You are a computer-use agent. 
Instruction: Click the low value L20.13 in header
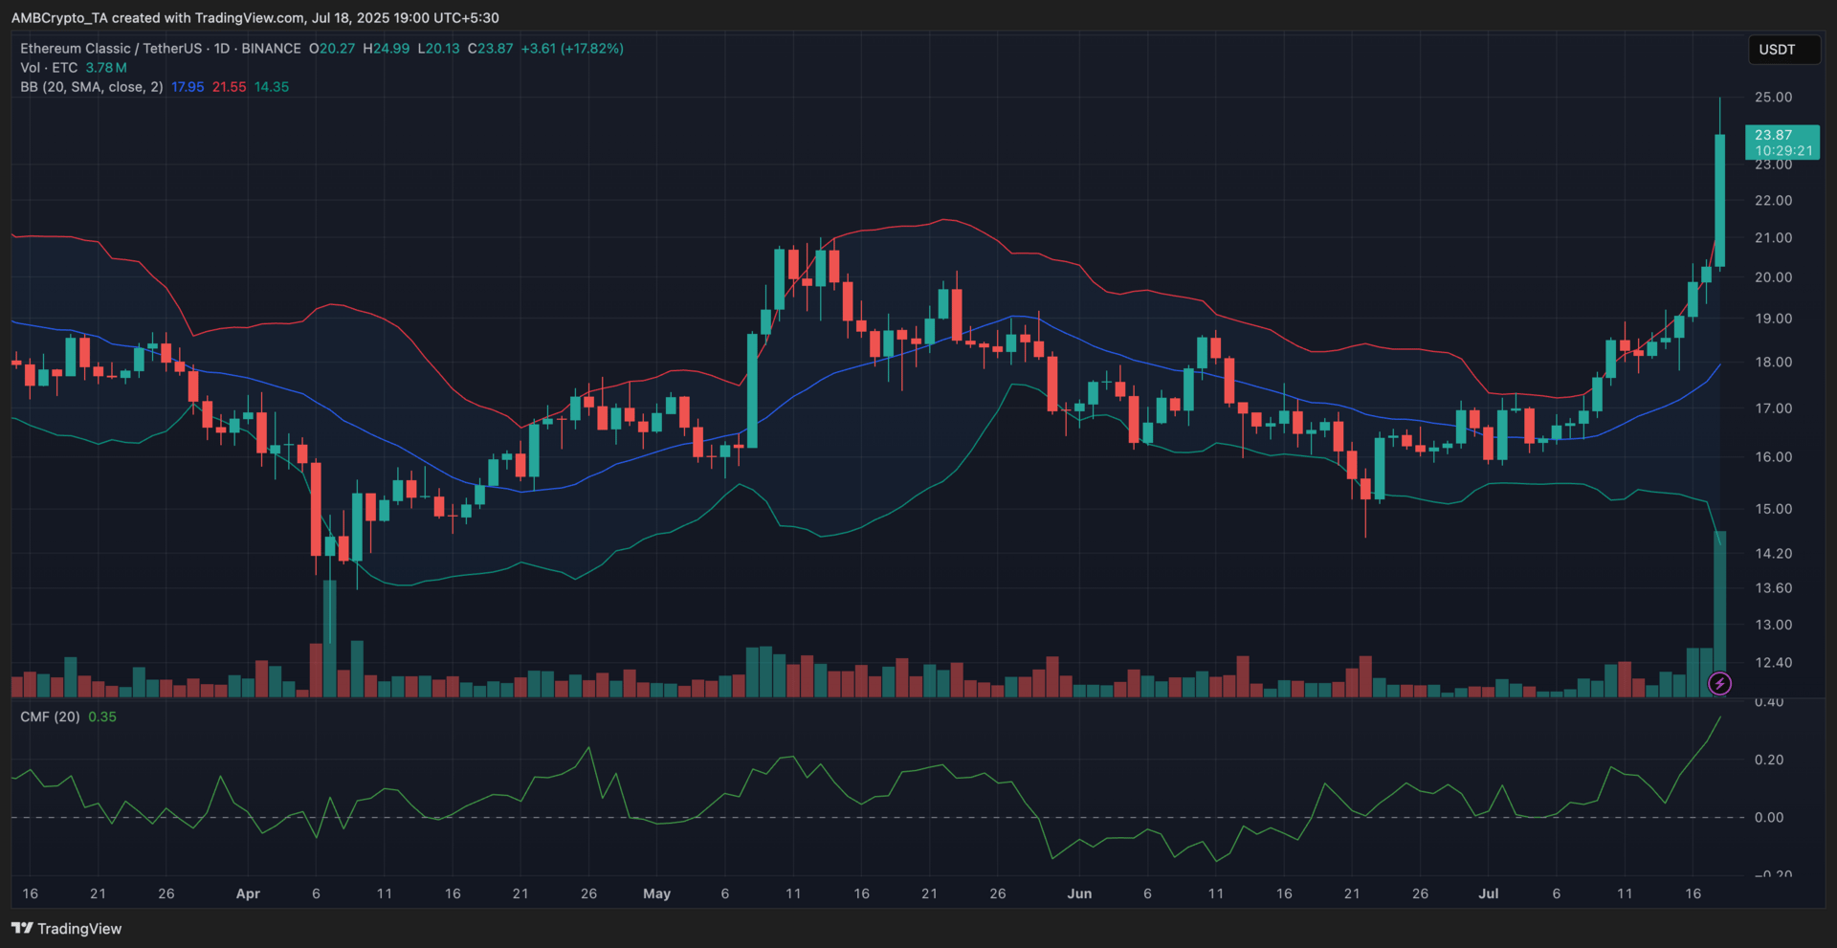pyautogui.click(x=438, y=48)
